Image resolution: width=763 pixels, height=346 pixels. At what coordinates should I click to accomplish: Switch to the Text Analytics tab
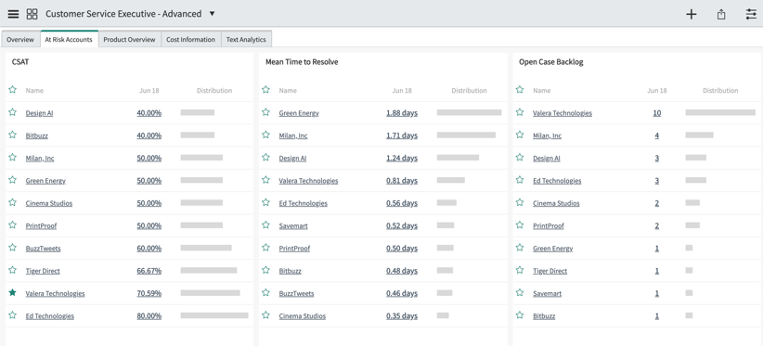[246, 39]
